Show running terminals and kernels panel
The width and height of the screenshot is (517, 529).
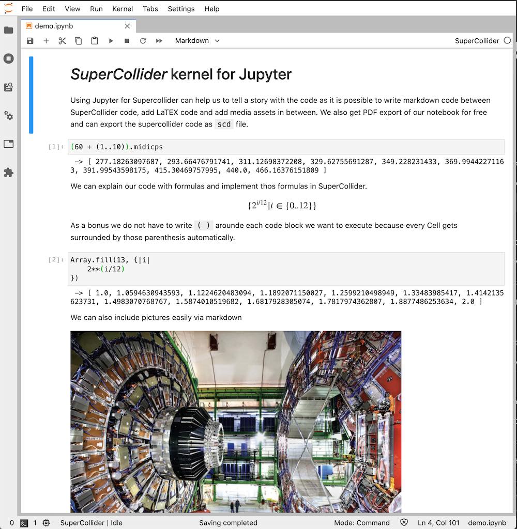coord(9,58)
